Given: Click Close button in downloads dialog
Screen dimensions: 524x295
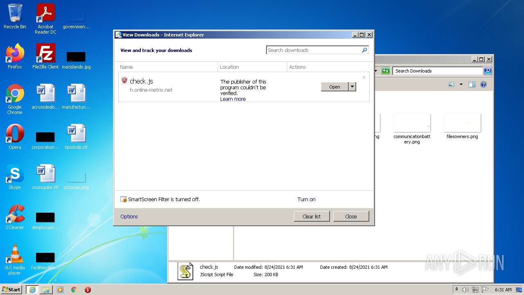Looking at the screenshot, I should click(351, 216).
